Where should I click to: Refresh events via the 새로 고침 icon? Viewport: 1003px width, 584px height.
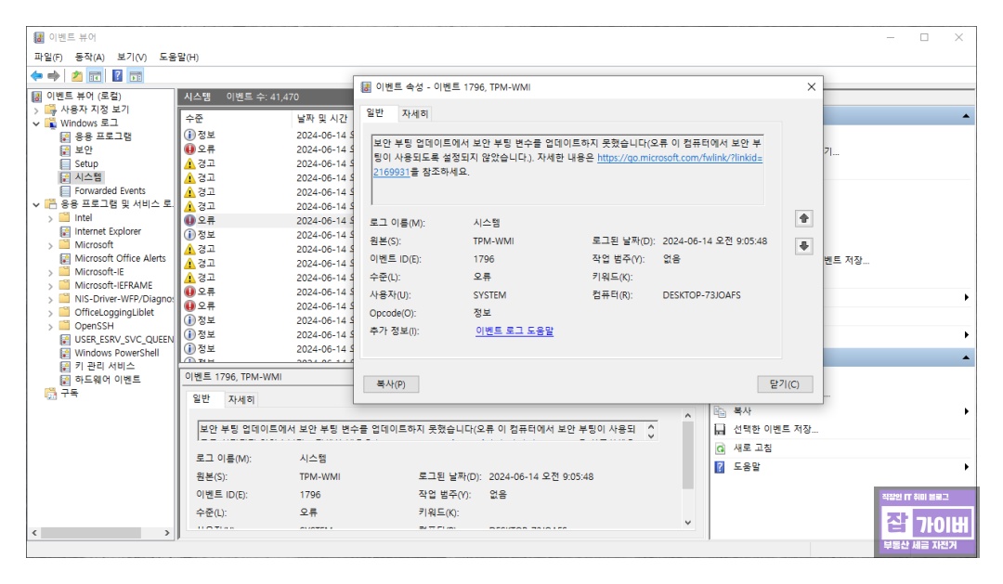pos(721,449)
